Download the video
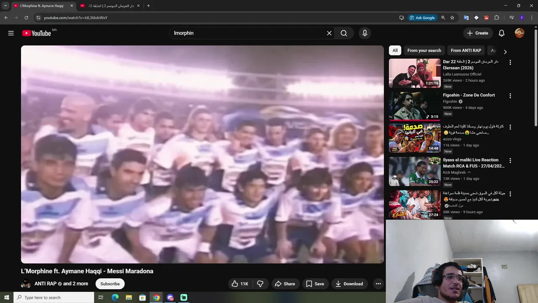The height and width of the screenshot is (303, 538). (x=349, y=284)
